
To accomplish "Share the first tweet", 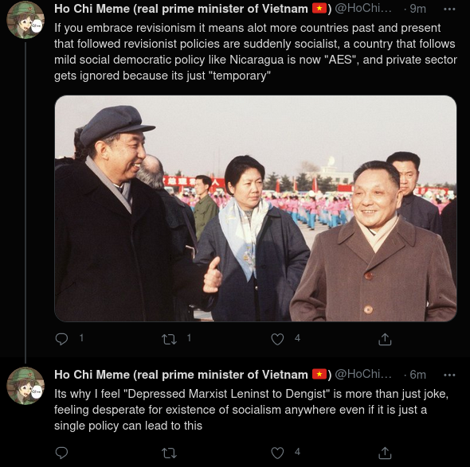I will [385, 339].
